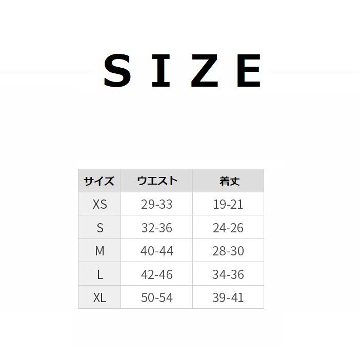Select length value 19-21 cell
Screen dimensions: 359x359
click(x=228, y=204)
